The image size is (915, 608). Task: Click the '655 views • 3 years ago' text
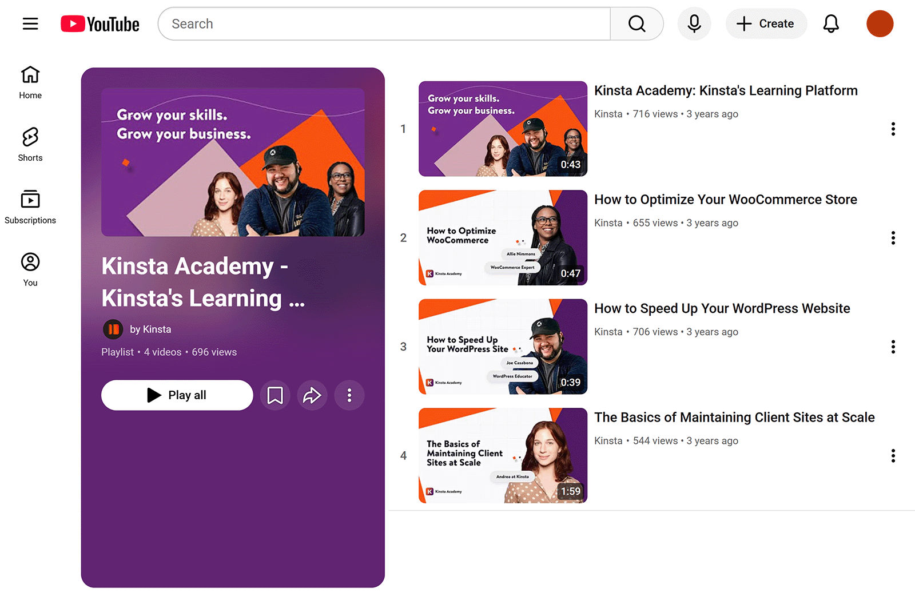685,223
